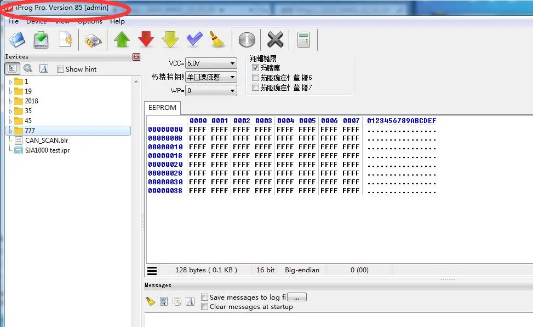533x327 pixels.
Task: Open the Device menu
Action: 36,21
